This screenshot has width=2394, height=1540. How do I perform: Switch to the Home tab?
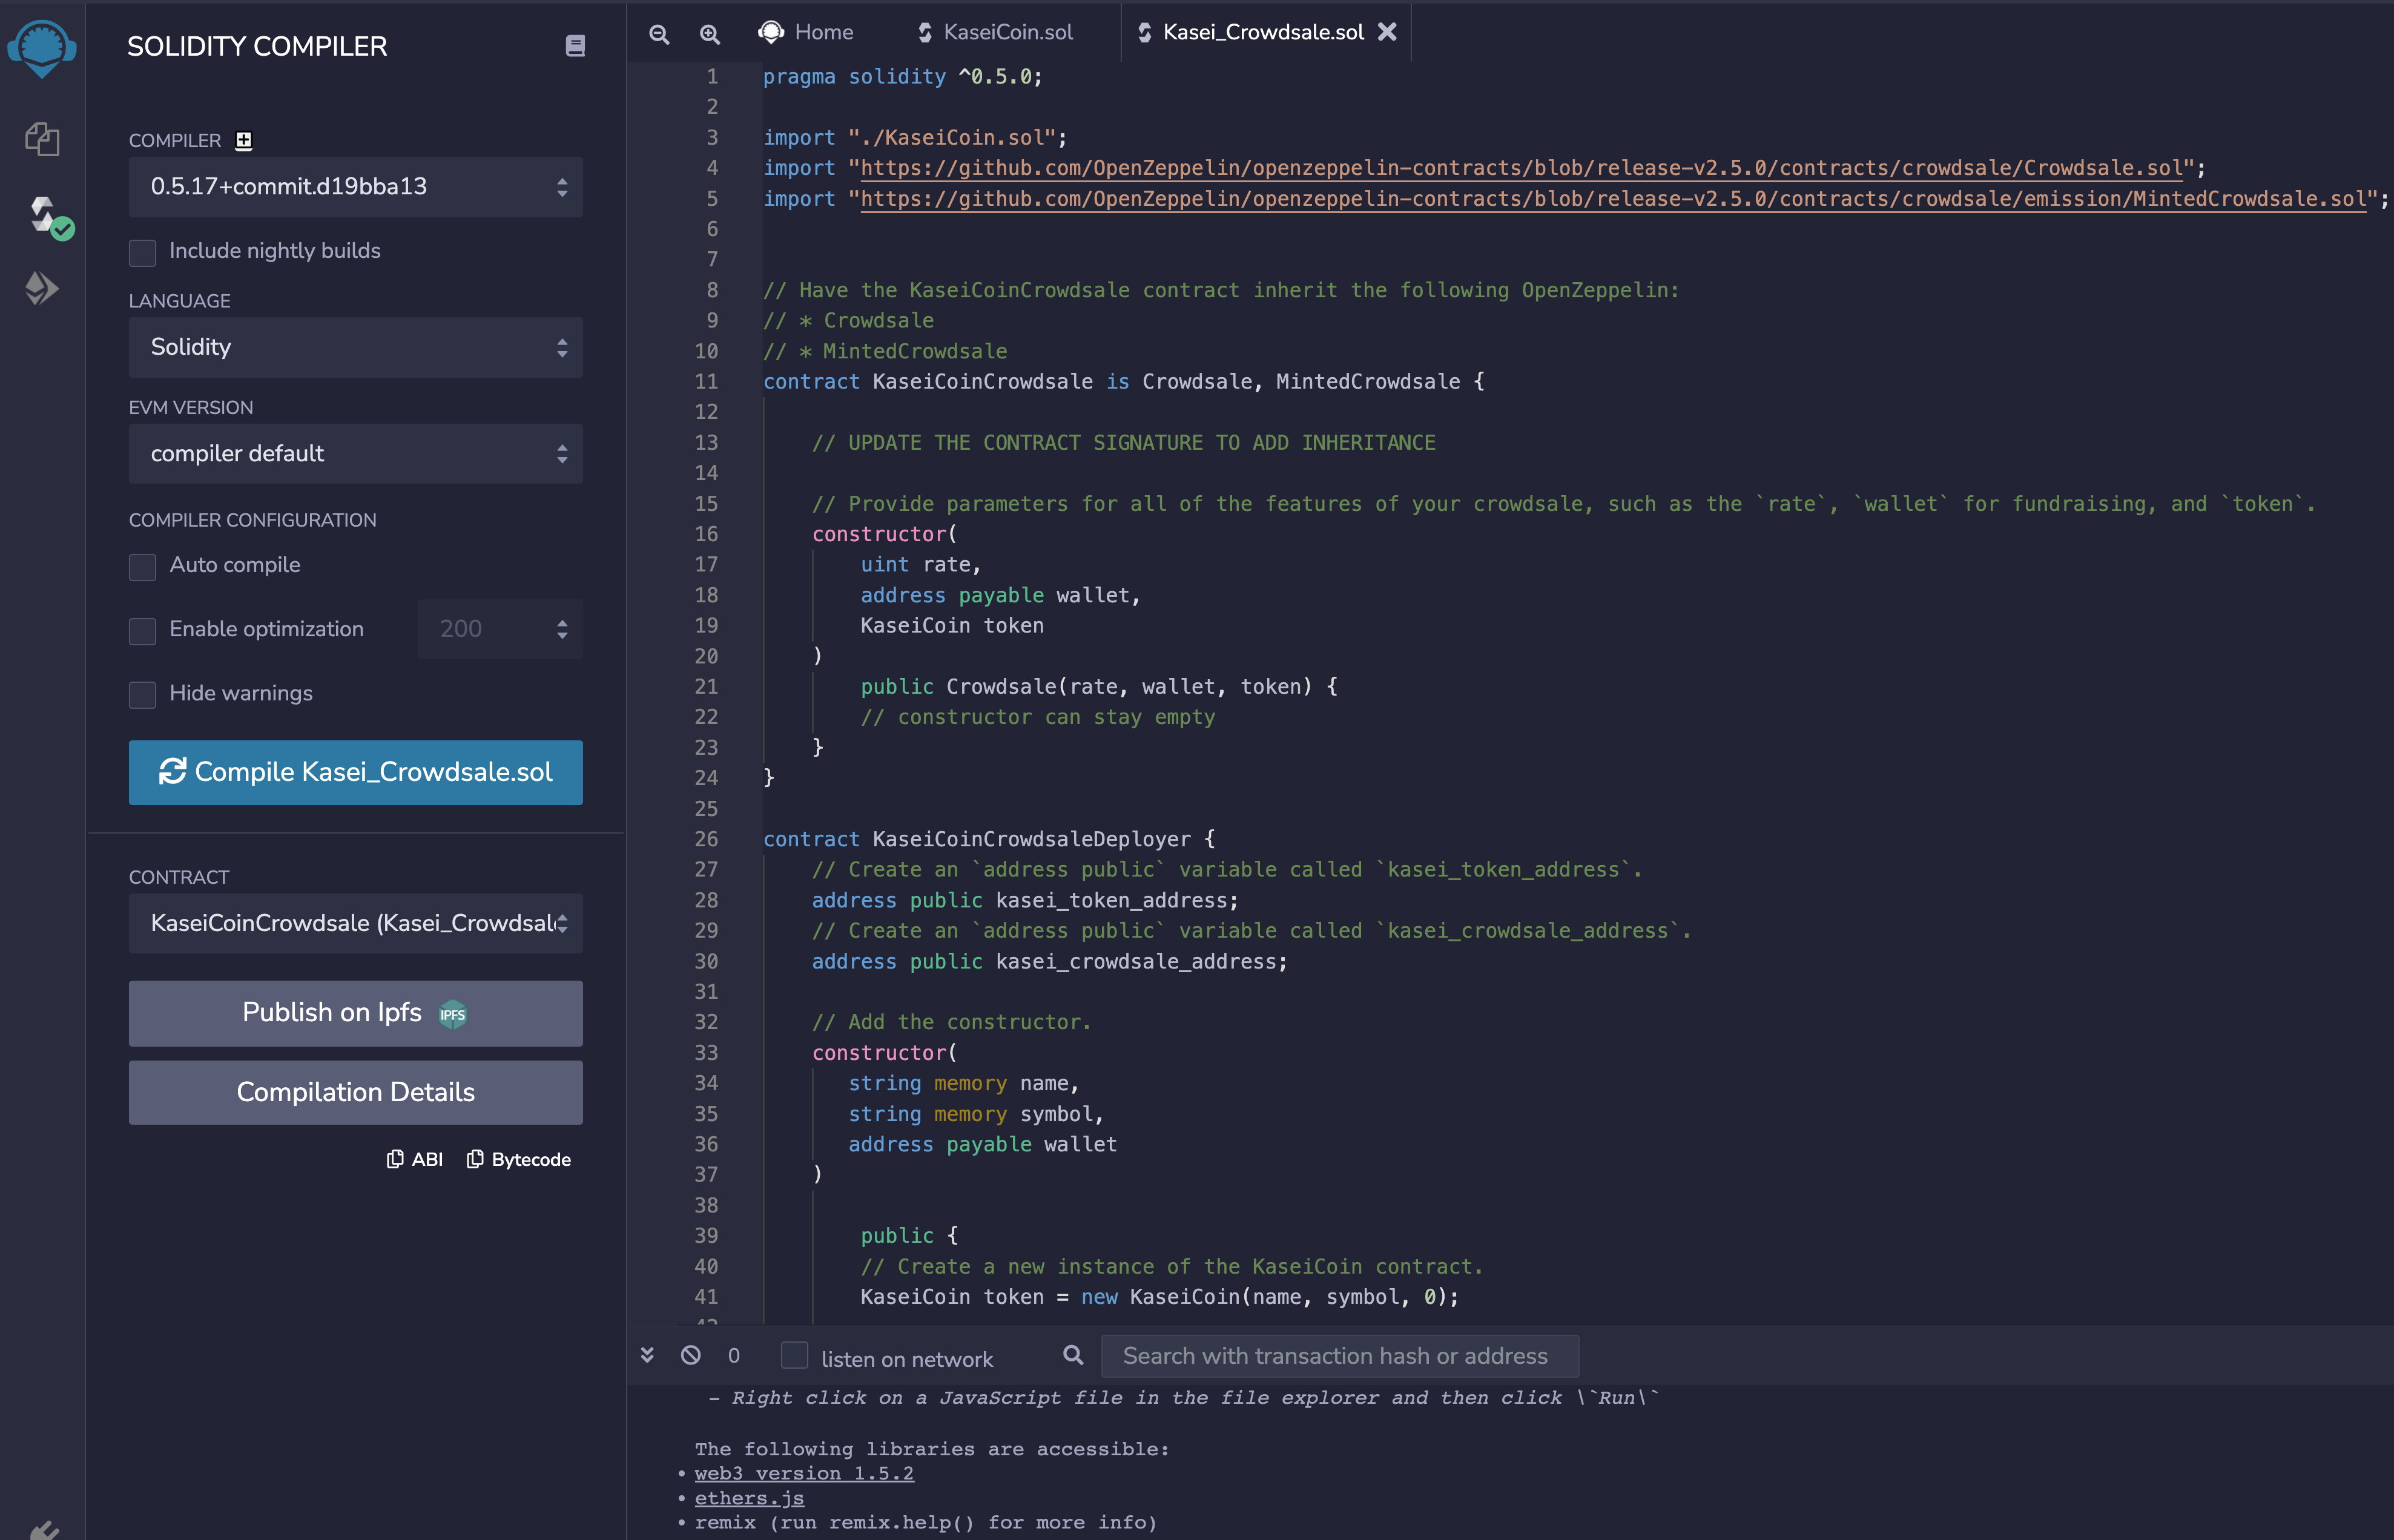(806, 32)
